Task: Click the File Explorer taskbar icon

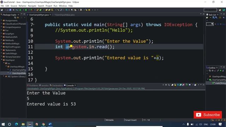Action: pyautogui.click(x=23, y=124)
